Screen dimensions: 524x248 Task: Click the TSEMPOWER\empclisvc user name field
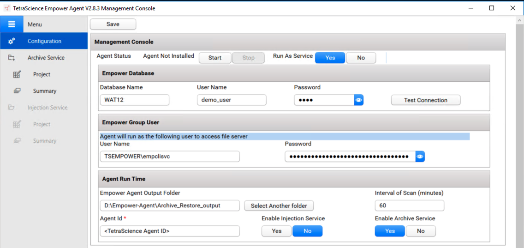tap(170, 156)
